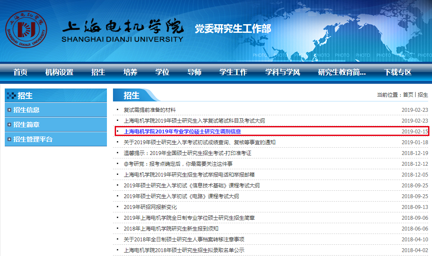The image size is (432, 256).
Task: Click the 招生 breadcrumb link
Action: pyautogui.click(x=422, y=95)
